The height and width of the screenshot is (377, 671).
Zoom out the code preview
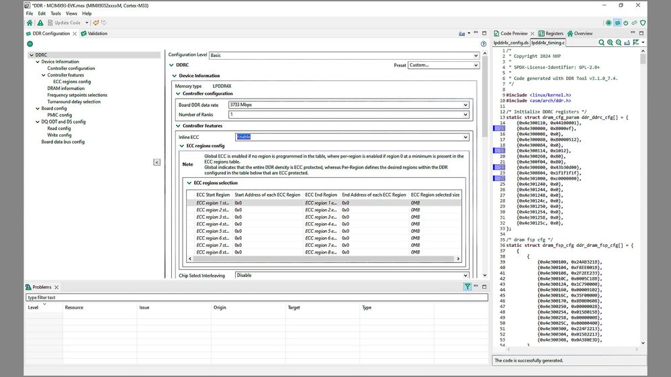point(619,42)
